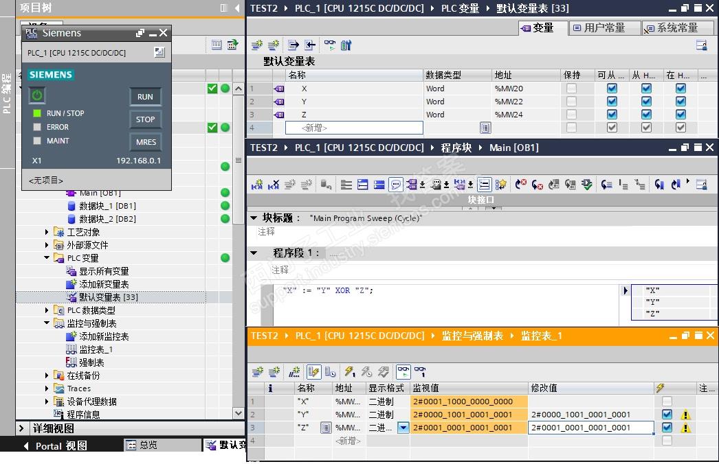Switch to the 变量 tab
Screen dimensions: 719x464
(x=543, y=28)
